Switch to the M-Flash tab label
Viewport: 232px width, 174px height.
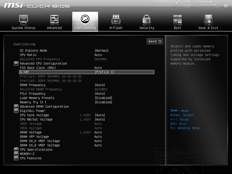116,28
